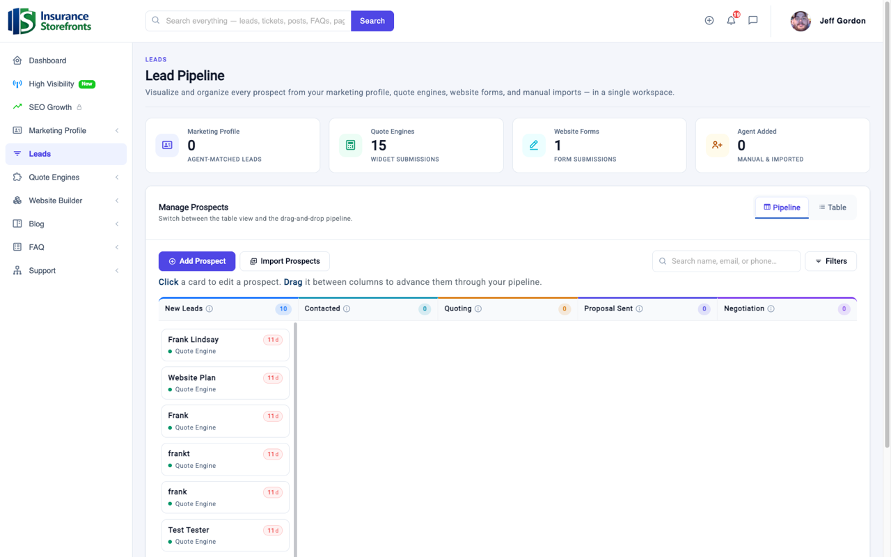
Task: Open the frankt prospect card
Action: coord(226,460)
